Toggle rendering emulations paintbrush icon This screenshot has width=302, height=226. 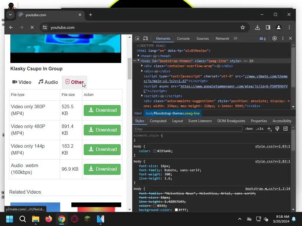[277, 129]
